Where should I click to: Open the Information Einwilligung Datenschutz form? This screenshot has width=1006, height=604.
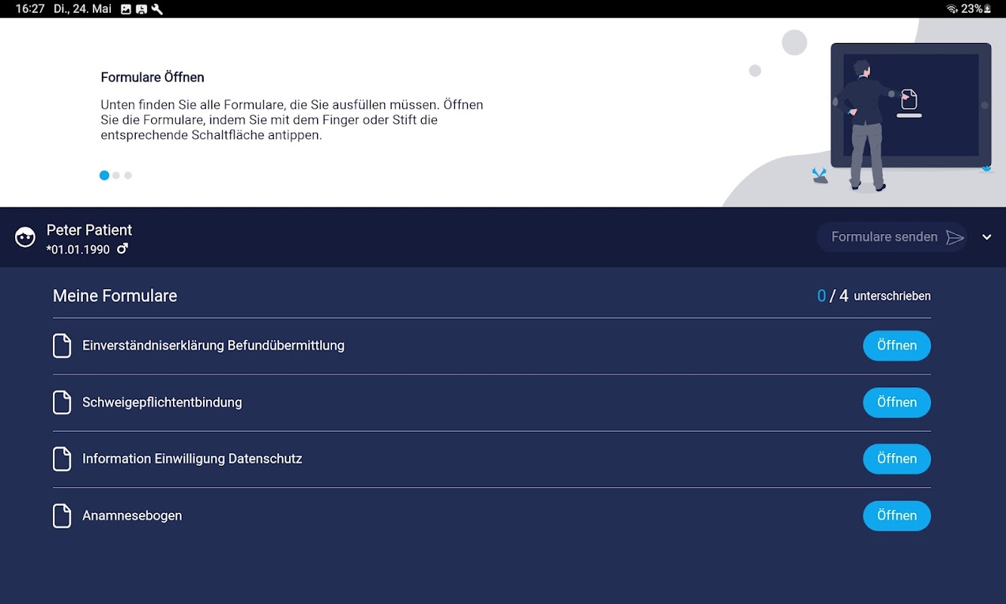tap(897, 459)
